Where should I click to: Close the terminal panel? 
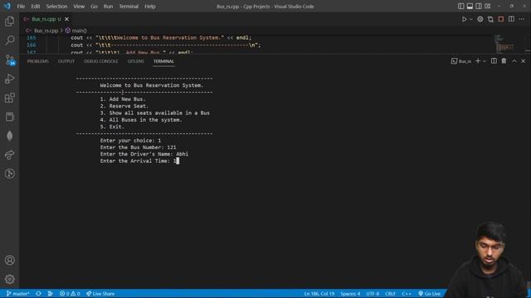(524, 60)
